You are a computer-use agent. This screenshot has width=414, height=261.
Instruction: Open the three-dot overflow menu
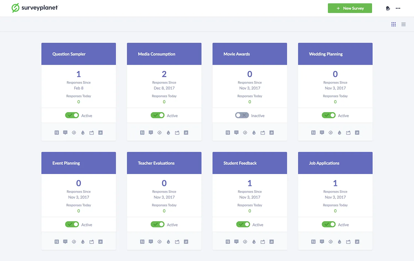[398, 8]
